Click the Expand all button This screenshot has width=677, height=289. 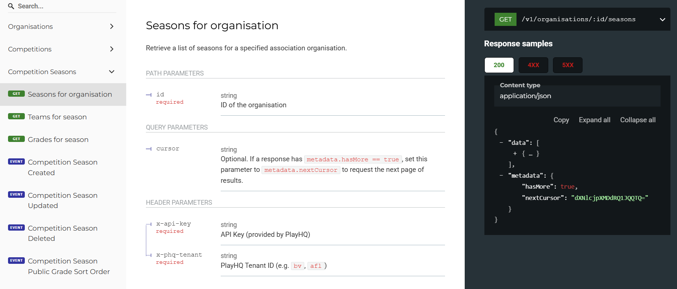[594, 120]
